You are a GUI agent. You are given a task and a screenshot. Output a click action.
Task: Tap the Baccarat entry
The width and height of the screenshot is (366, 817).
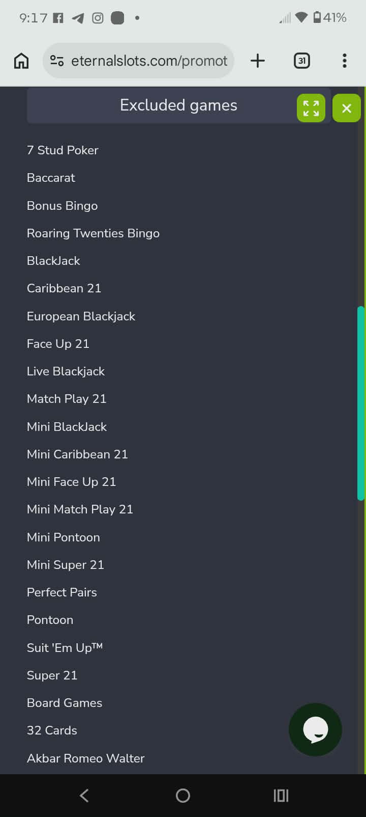[x=51, y=178]
